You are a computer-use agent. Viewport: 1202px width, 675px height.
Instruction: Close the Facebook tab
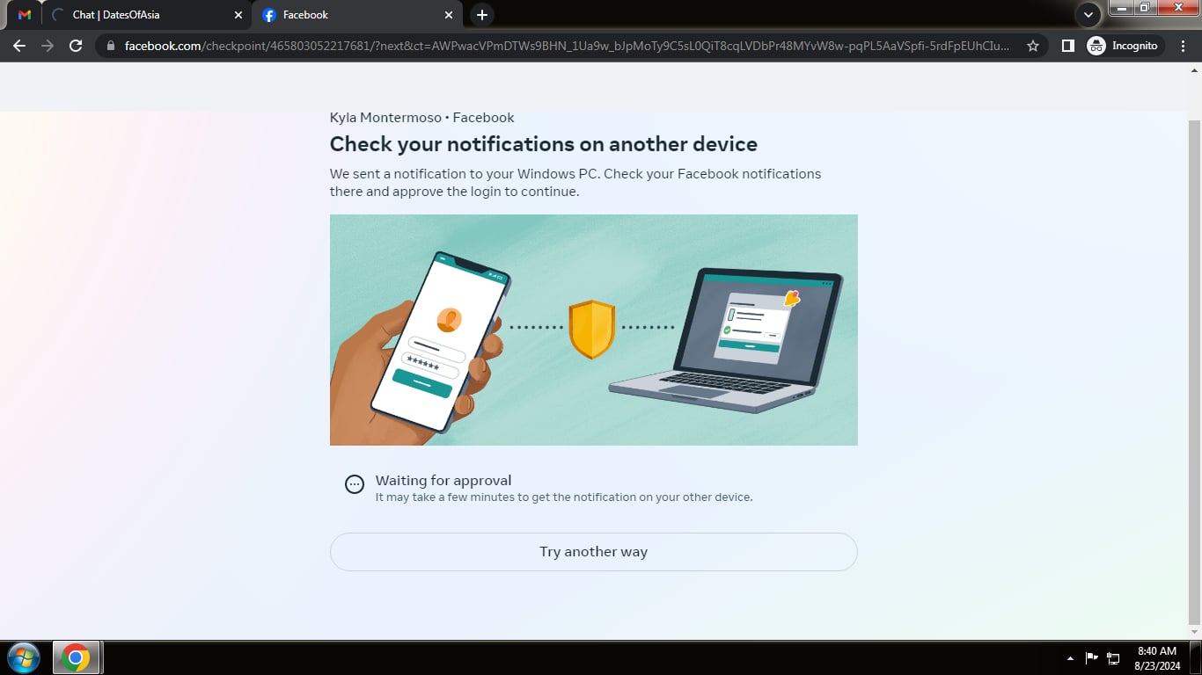tap(449, 15)
